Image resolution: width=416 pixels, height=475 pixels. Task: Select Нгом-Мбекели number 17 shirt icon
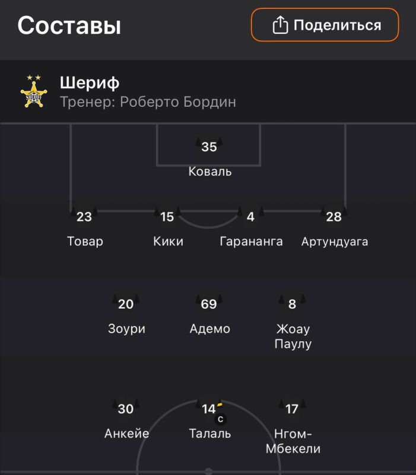coord(292,408)
